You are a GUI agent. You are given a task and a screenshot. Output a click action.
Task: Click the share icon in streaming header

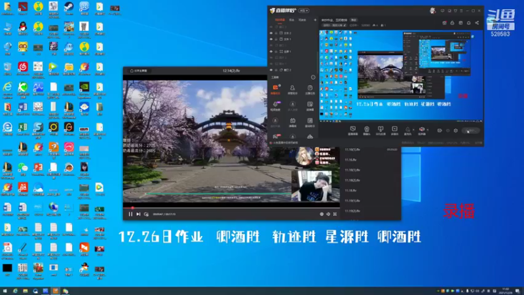pyautogui.click(x=477, y=23)
